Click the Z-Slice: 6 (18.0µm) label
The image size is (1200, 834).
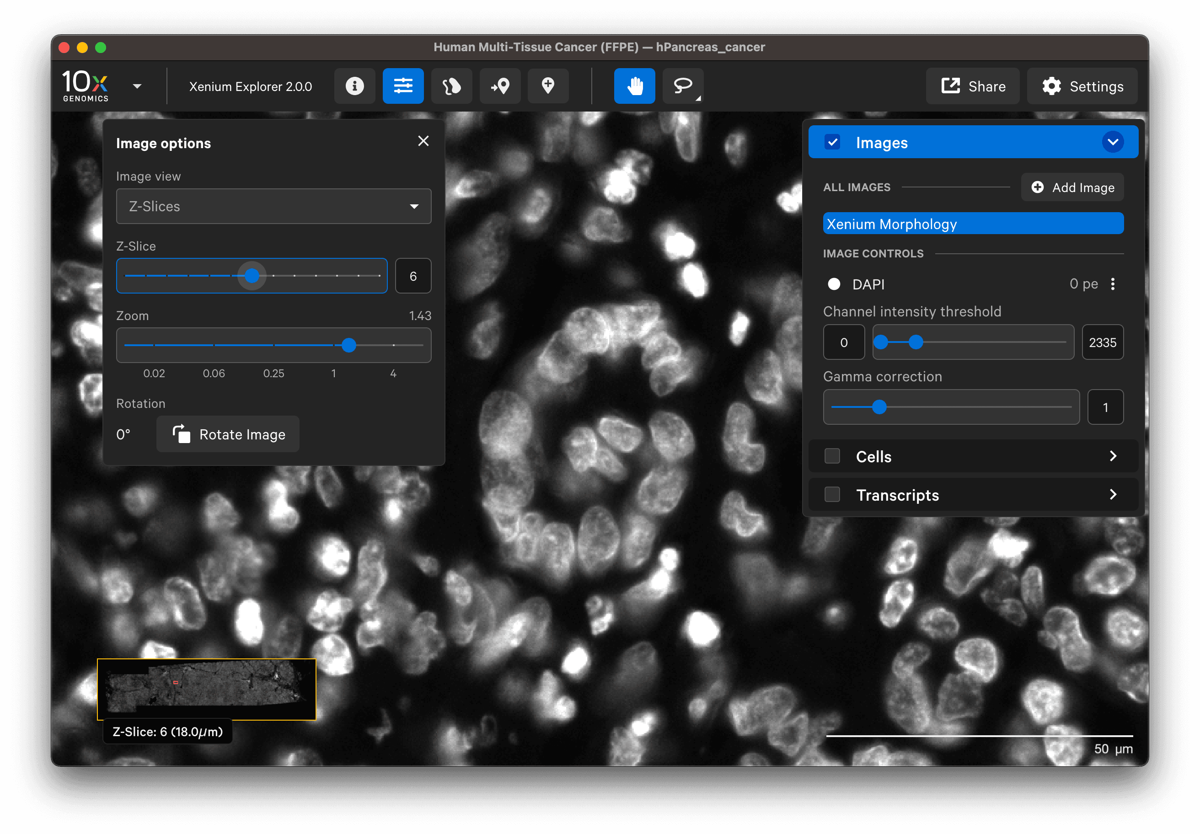[x=168, y=732]
